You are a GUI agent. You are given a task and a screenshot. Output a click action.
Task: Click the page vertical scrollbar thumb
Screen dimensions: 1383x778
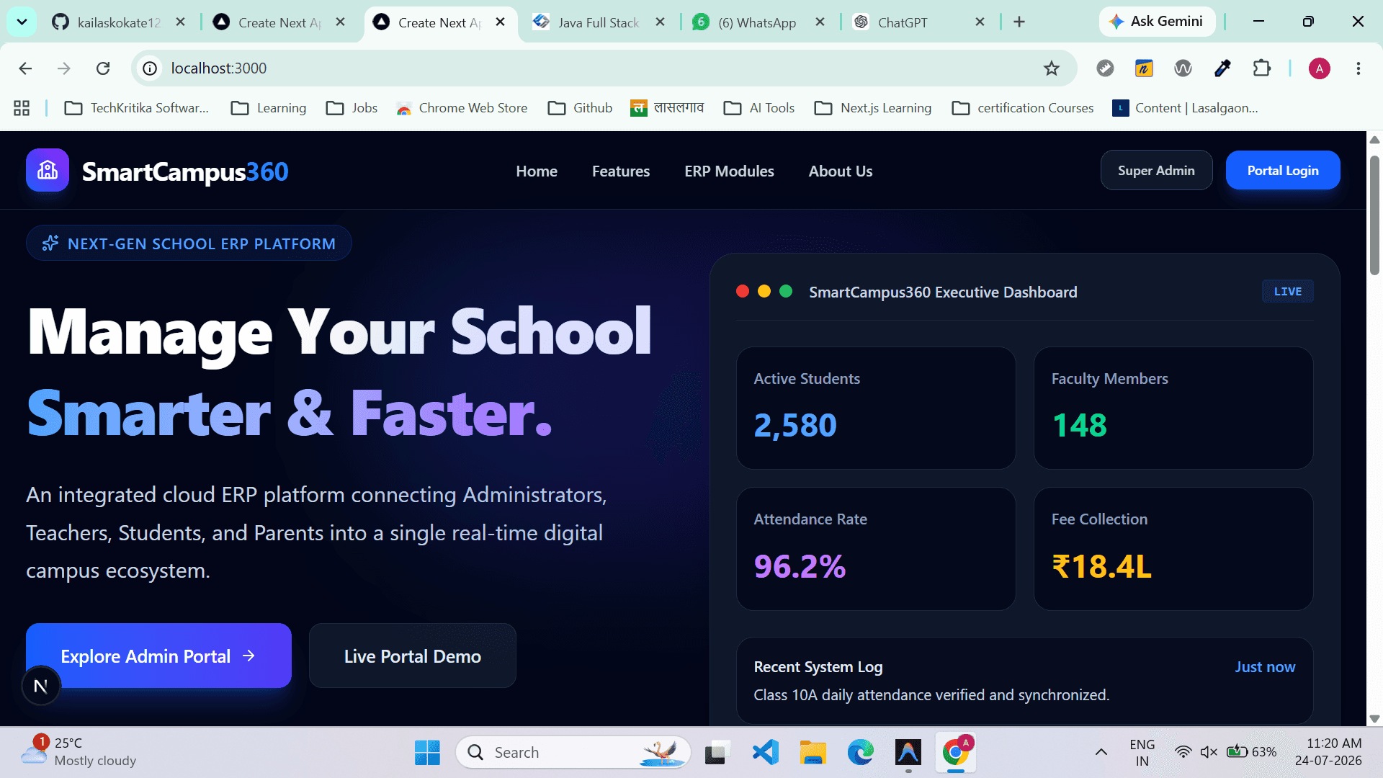[x=1374, y=215]
